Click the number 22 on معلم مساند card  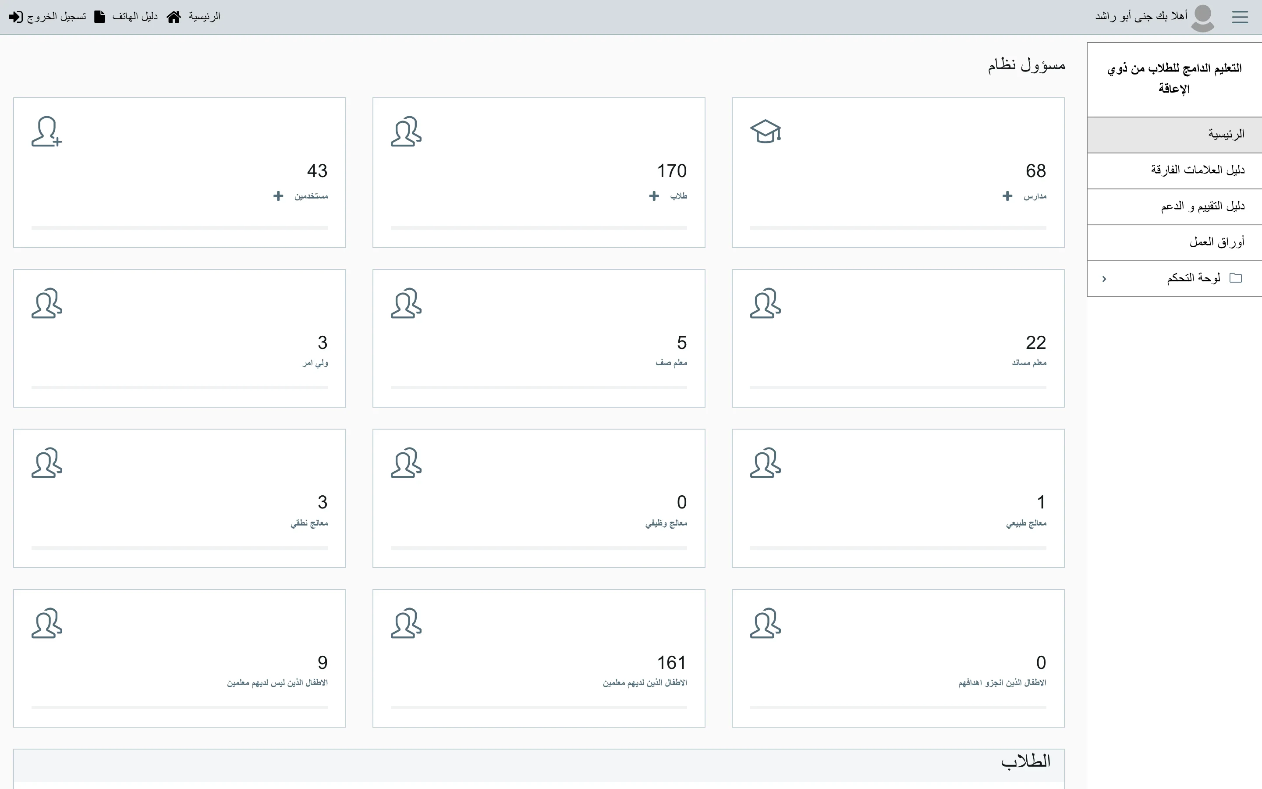pyautogui.click(x=1036, y=343)
